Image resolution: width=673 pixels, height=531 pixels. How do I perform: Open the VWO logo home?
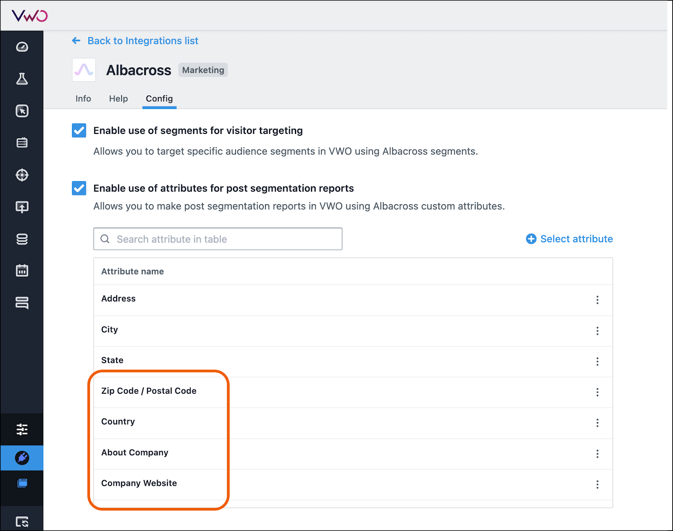tap(29, 16)
